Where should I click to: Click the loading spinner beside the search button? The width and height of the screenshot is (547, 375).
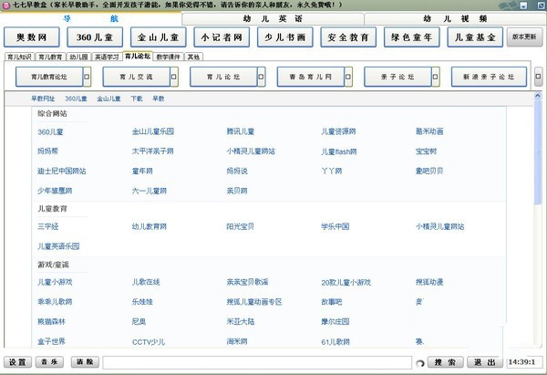[x=420, y=363]
